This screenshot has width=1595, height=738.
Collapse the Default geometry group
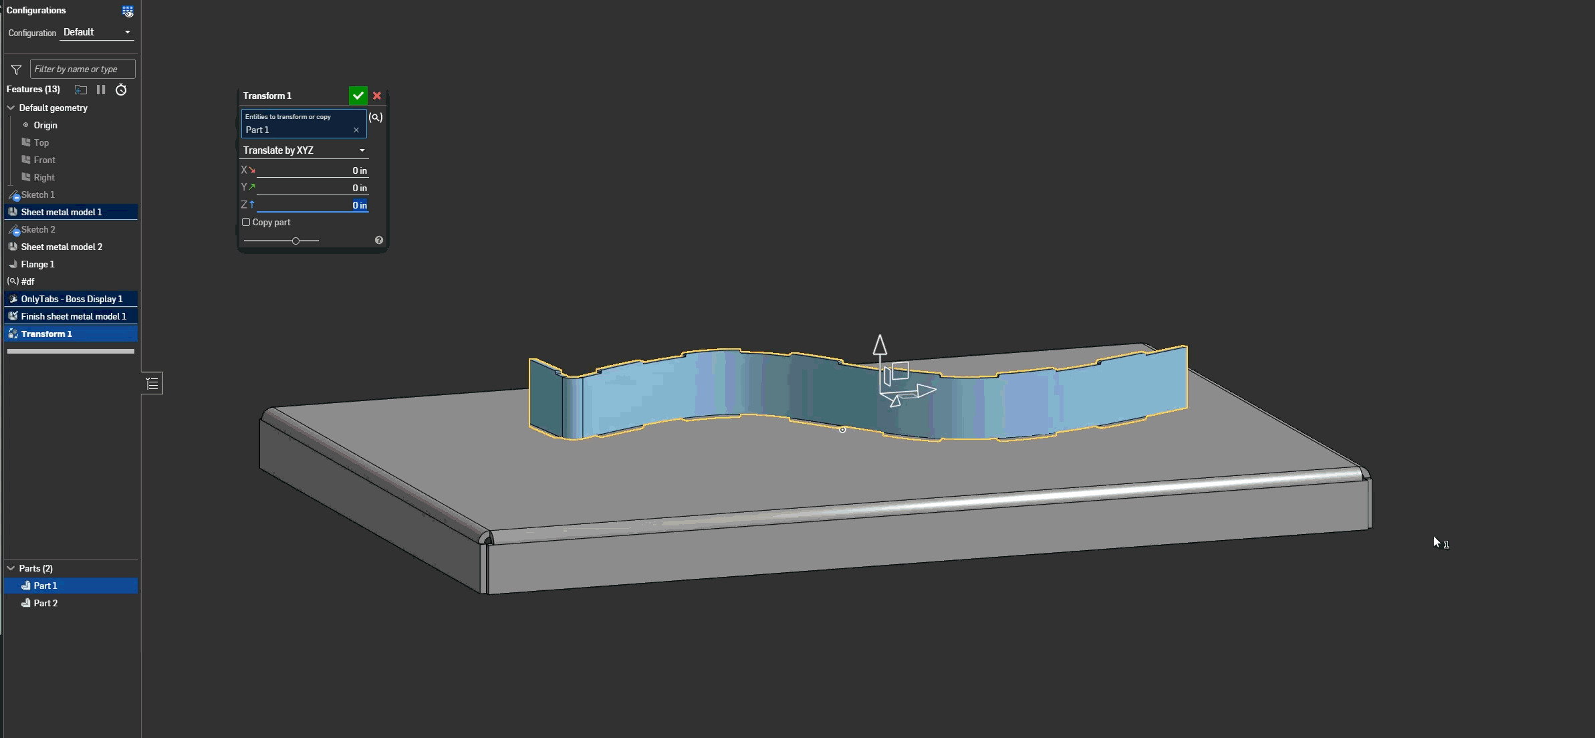click(x=11, y=108)
